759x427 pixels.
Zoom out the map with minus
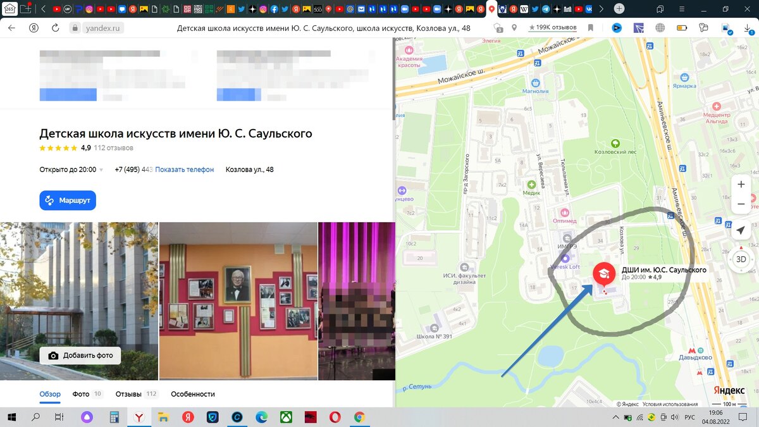click(x=741, y=204)
